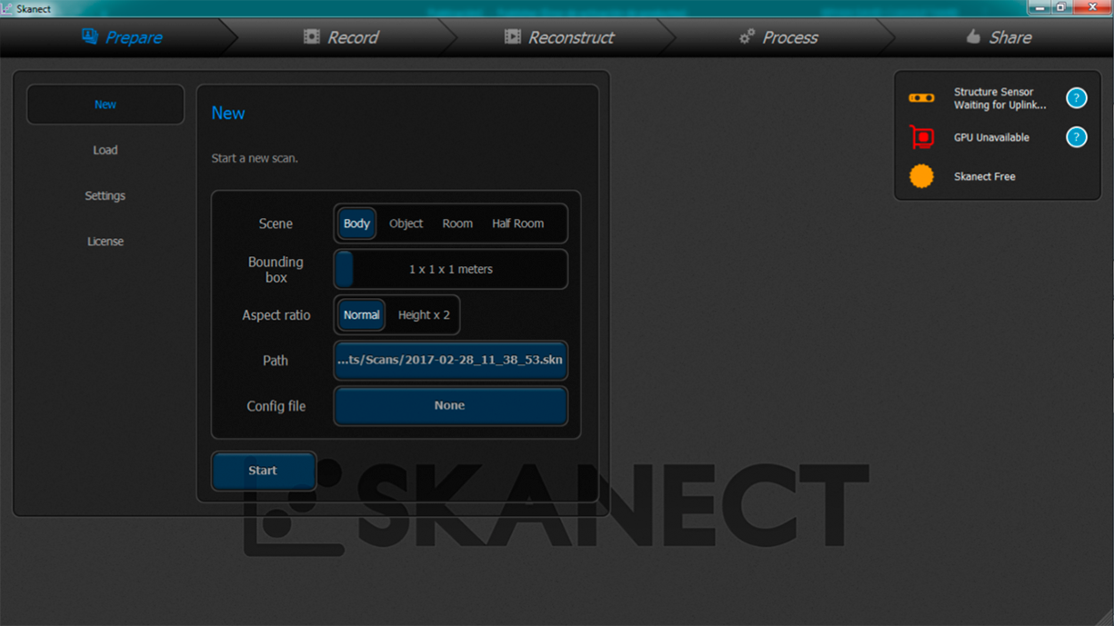This screenshot has height=626, width=1114.
Task: Go to the Reconstruct stage tab
Action: 560,37
